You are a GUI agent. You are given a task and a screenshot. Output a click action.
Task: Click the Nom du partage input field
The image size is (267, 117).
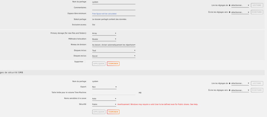click(x=114, y=2)
